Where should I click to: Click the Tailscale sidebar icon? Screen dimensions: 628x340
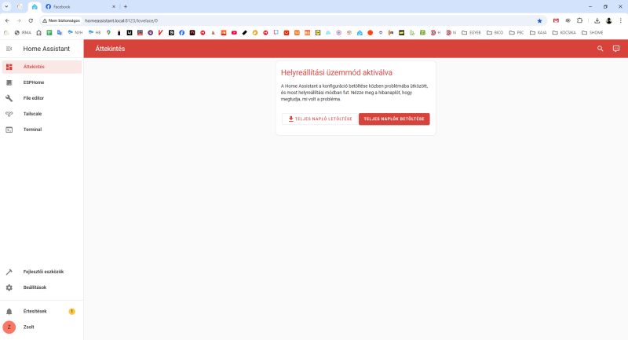tap(9, 114)
